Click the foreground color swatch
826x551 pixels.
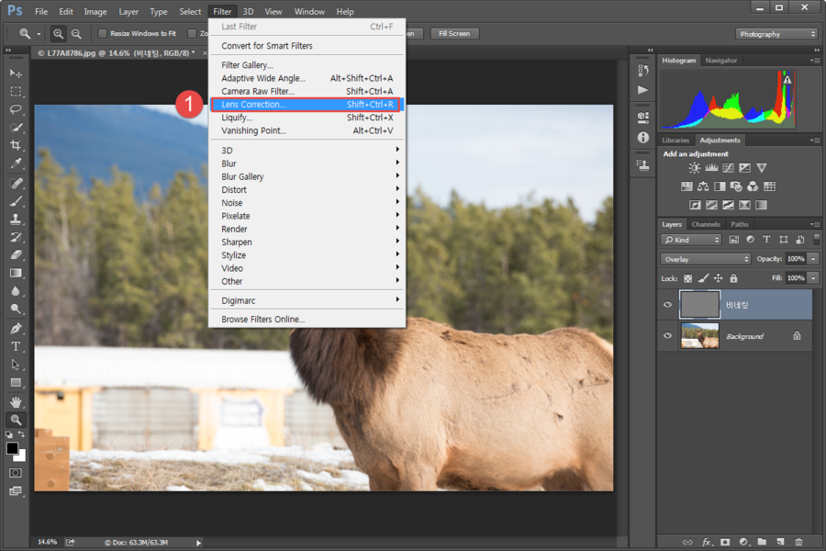click(x=12, y=448)
